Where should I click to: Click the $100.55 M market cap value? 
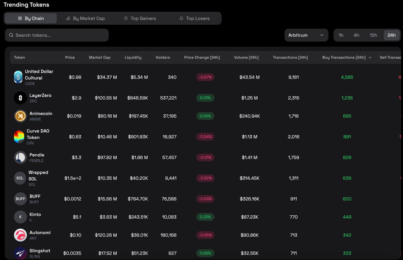click(x=106, y=98)
